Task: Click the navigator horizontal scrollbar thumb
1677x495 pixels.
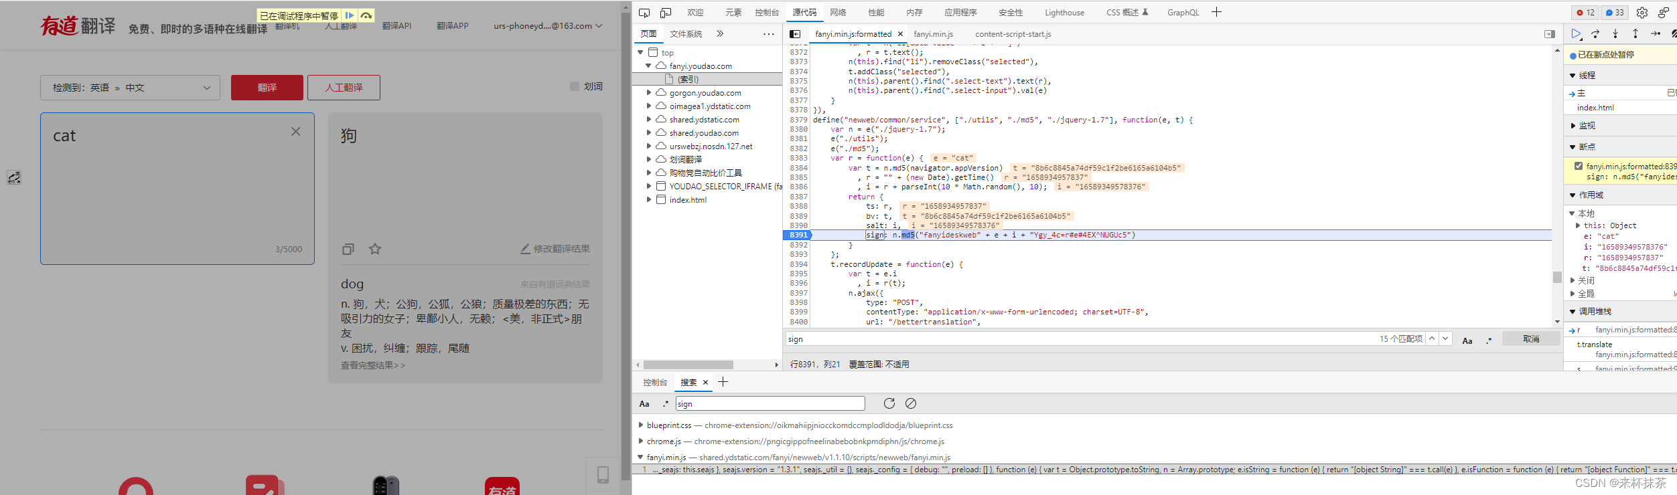Action: pos(688,365)
